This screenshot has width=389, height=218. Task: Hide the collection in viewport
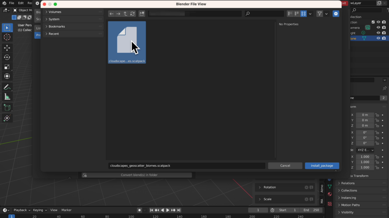pyautogui.click(x=378, y=22)
